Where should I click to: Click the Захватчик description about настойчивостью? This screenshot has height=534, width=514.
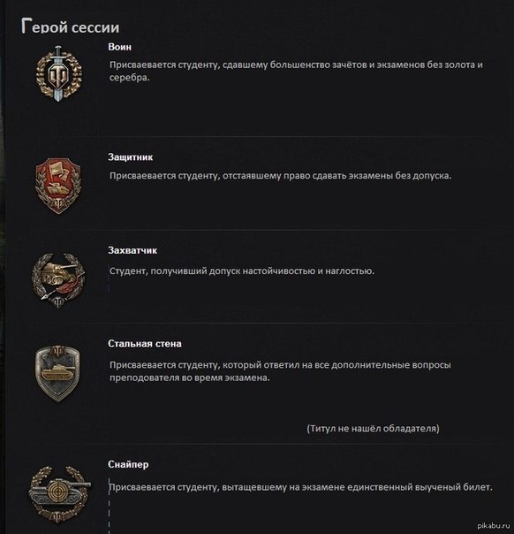241,271
